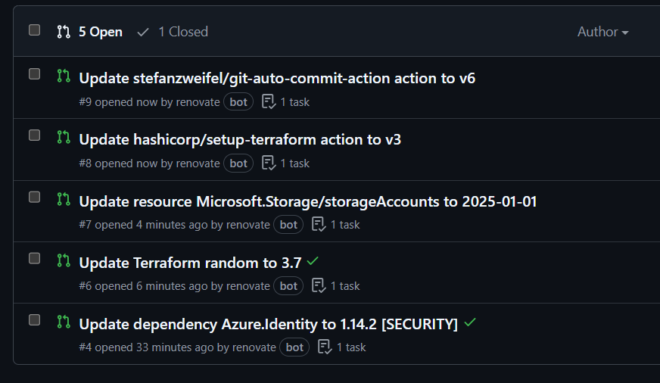The height and width of the screenshot is (383, 660).
Task: Open the Update Terraform random to 3.7 PR
Action: point(190,263)
